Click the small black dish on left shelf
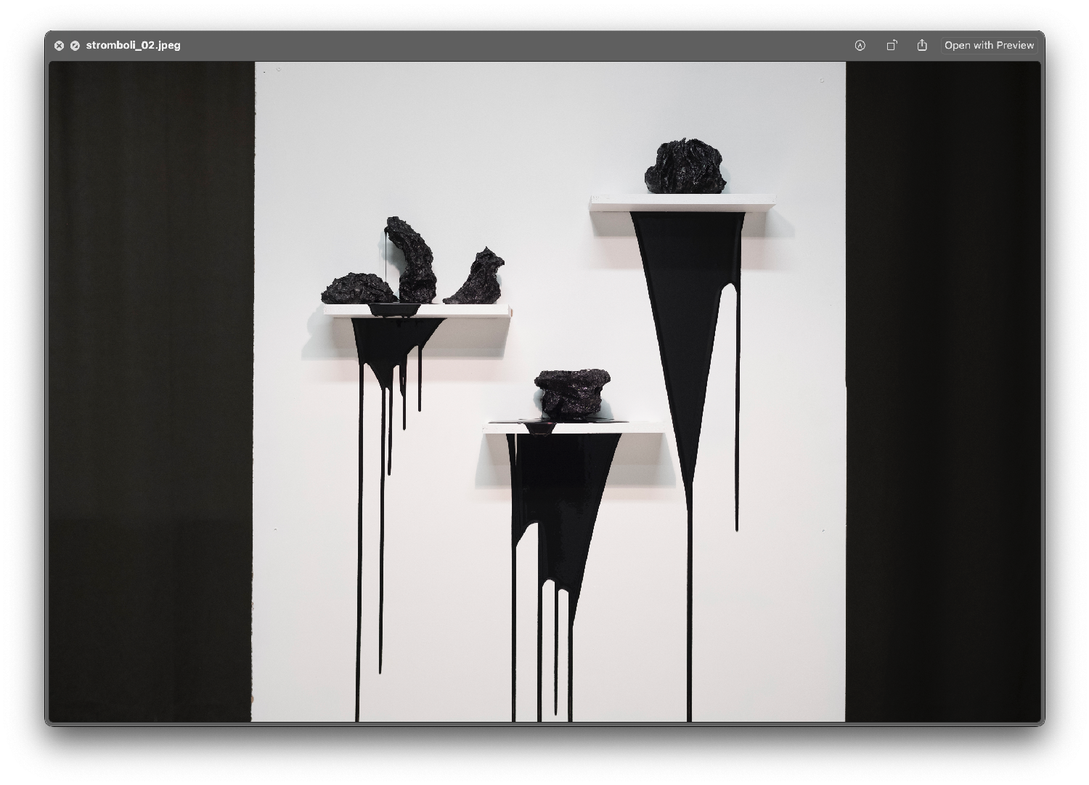Image resolution: width=1089 pixels, height=785 pixels. (394, 309)
